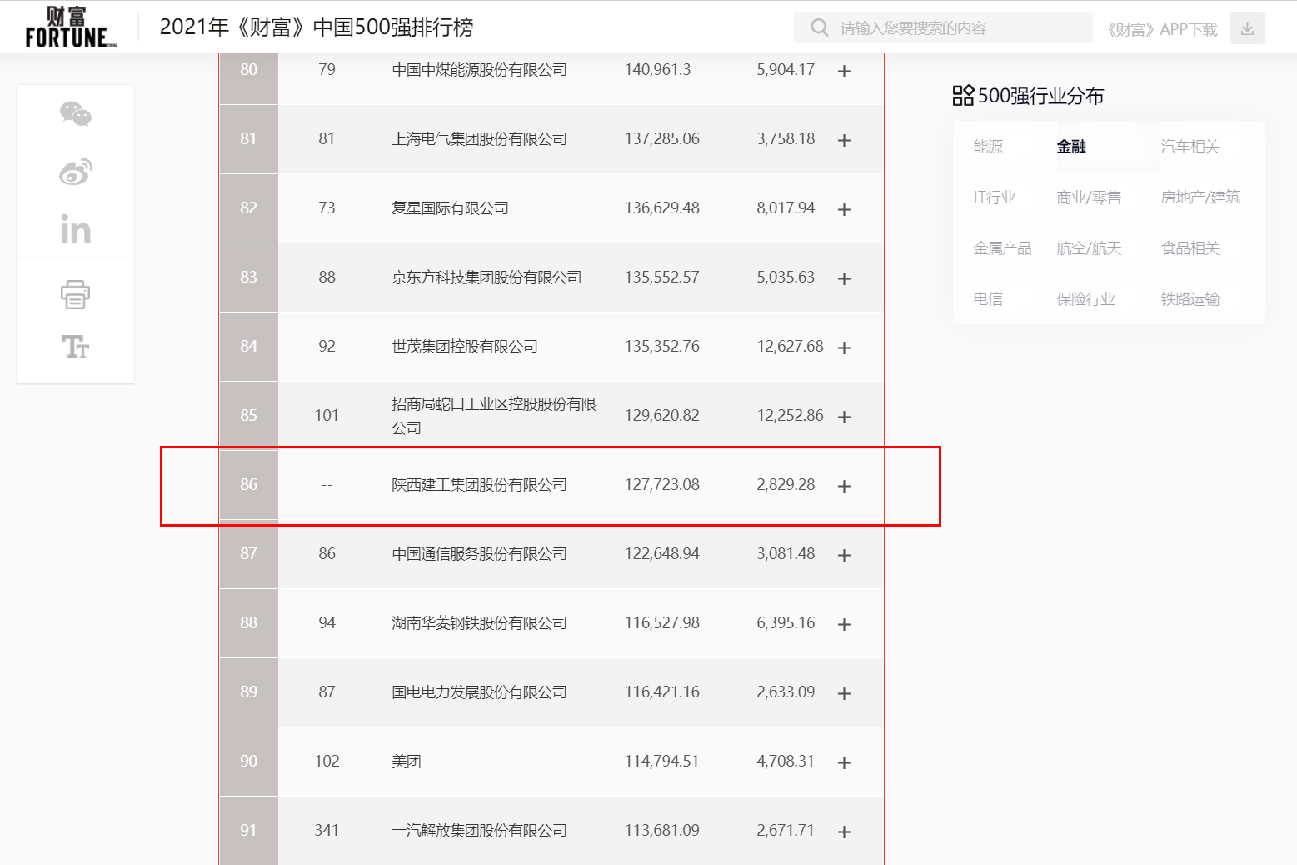
Task: Expand the 复星国际有限公司 row
Action: [x=844, y=209]
